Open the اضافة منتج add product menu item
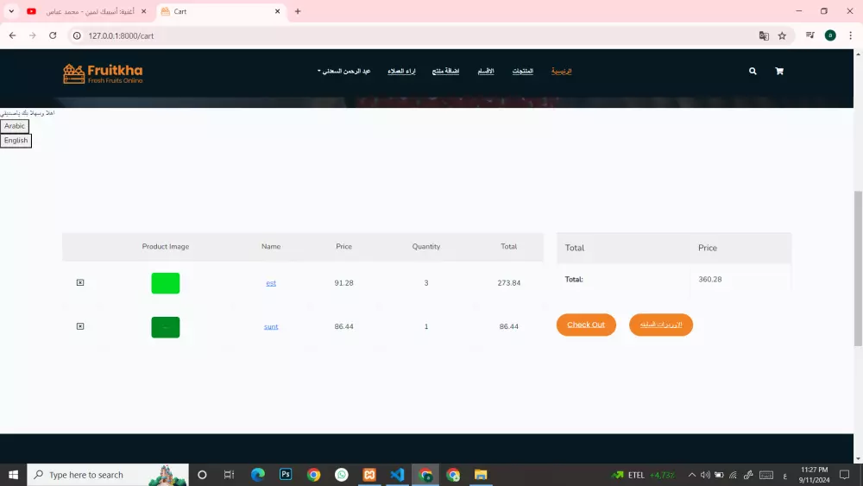Image resolution: width=863 pixels, height=486 pixels. (445, 71)
